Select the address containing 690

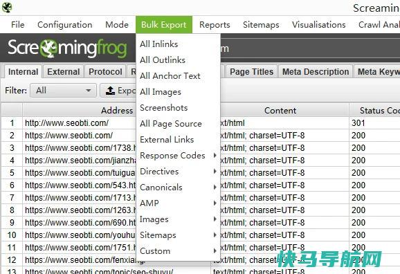coord(80,223)
